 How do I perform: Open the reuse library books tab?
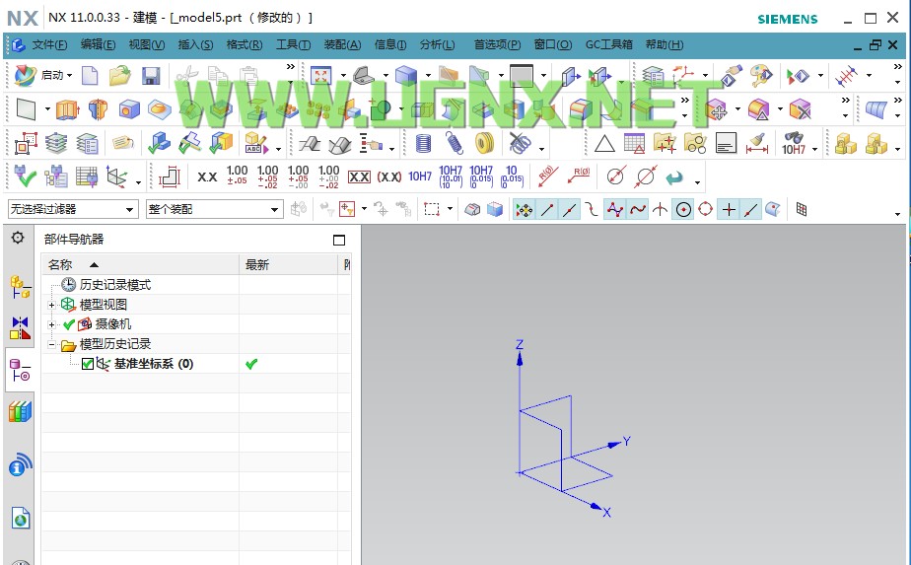pyautogui.click(x=20, y=411)
